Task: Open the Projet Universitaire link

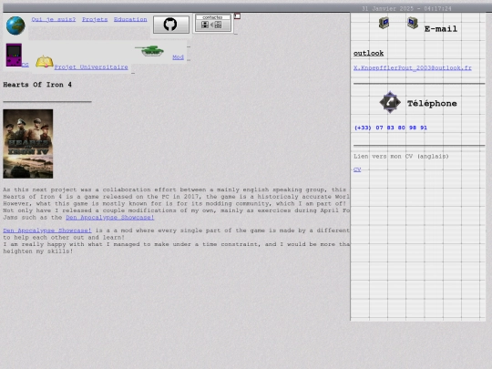Action: coord(91,67)
